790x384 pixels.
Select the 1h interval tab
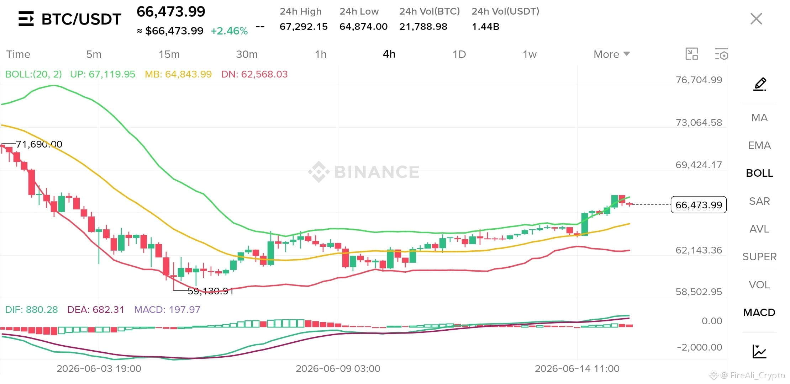(321, 54)
